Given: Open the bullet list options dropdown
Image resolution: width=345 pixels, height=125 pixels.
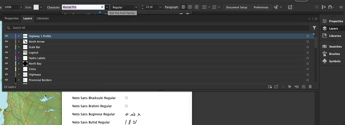Looking at the screenshot, I should [x=209, y=7].
